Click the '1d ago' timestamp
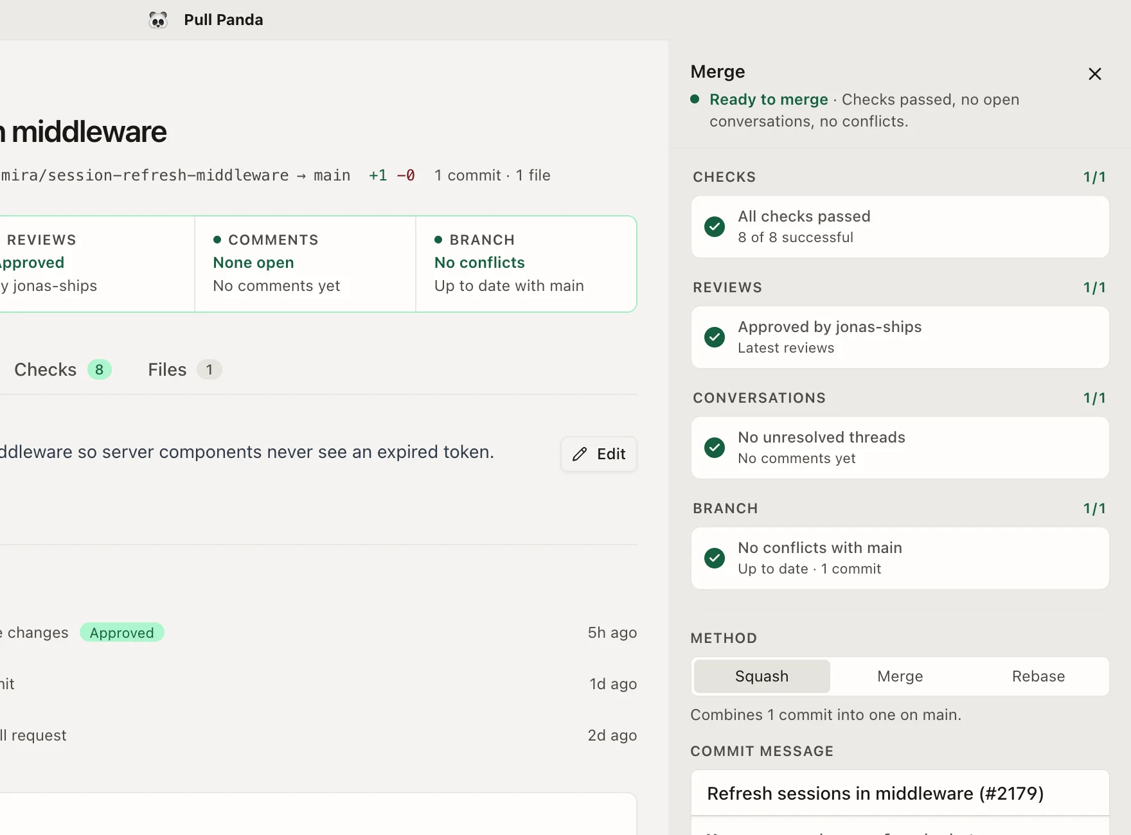This screenshot has width=1131, height=835. click(x=613, y=684)
